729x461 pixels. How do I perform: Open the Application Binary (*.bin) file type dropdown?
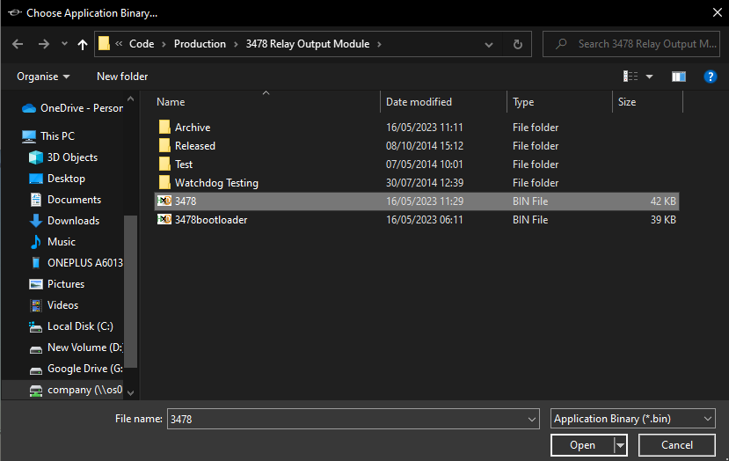click(633, 419)
